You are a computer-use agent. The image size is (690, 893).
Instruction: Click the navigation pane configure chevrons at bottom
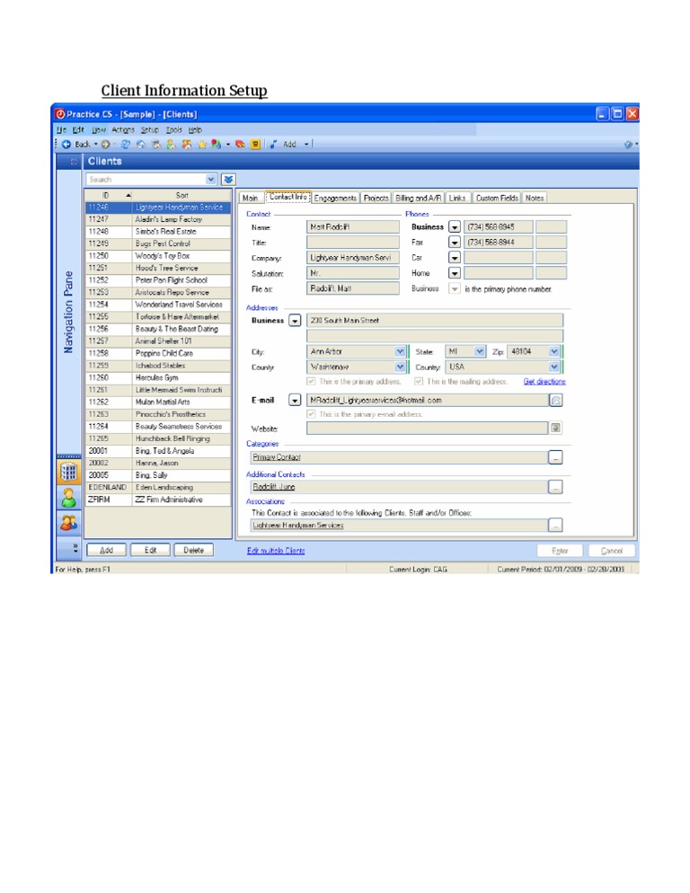75,548
